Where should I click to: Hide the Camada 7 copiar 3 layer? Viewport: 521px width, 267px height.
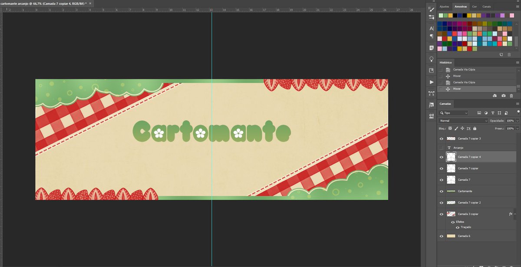[442, 139]
